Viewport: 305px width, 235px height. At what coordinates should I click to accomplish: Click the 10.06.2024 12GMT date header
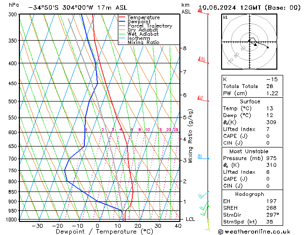230,8
